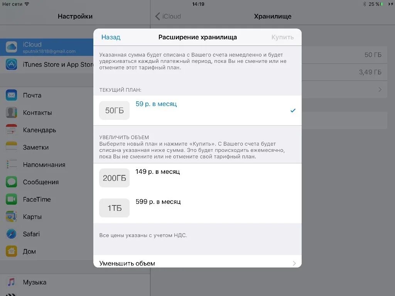Open the Заметки notes icon
The width and height of the screenshot is (395, 296).
coord(11,147)
